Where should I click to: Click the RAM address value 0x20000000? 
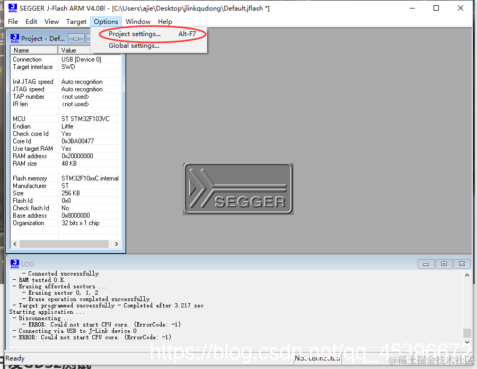pos(77,156)
